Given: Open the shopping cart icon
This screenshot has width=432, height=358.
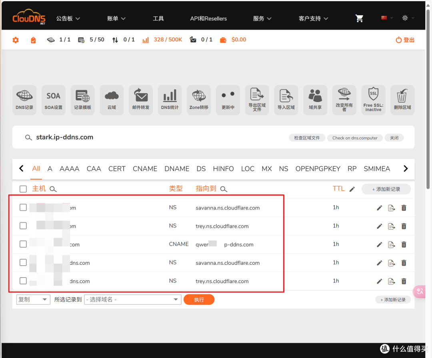Looking at the screenshot, I should coord(359,18).
